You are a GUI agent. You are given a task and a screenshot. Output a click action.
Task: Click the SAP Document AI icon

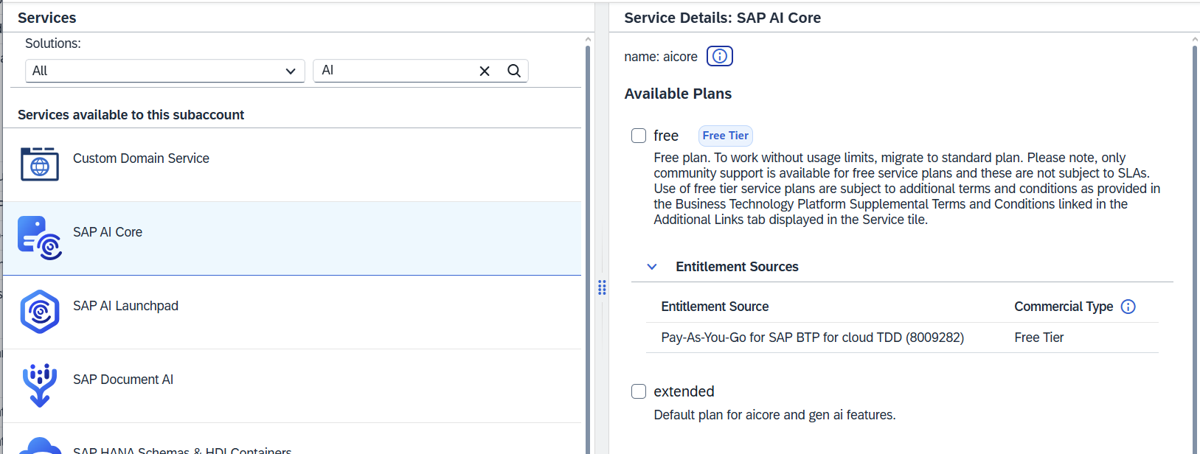(x=40, y=385)
